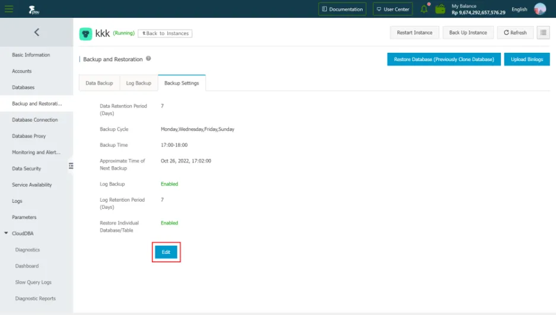This screenshot has height=315, width=556.
Task: Click Restart Instance button
Action: [415, 33]
